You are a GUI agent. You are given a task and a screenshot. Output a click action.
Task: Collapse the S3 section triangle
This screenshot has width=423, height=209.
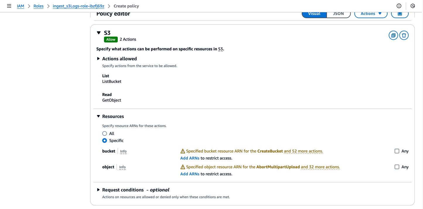tap(99, 33)
